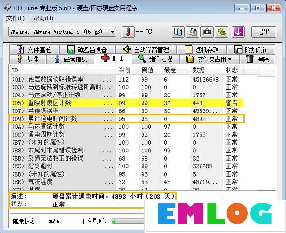
Task: Copy info to clipboard icon
Action: click(178, 32)
